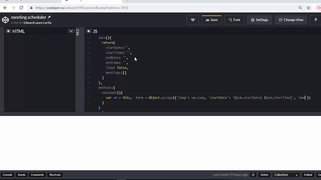Click the 'endTime' data property line
The image size is (321, 180).
pyautogui.click(x=117, y=62)
